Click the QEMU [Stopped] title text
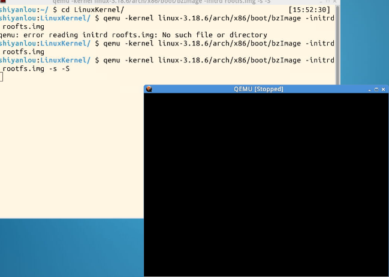Viewport: 389px width, 277px height. click(258, 89)
